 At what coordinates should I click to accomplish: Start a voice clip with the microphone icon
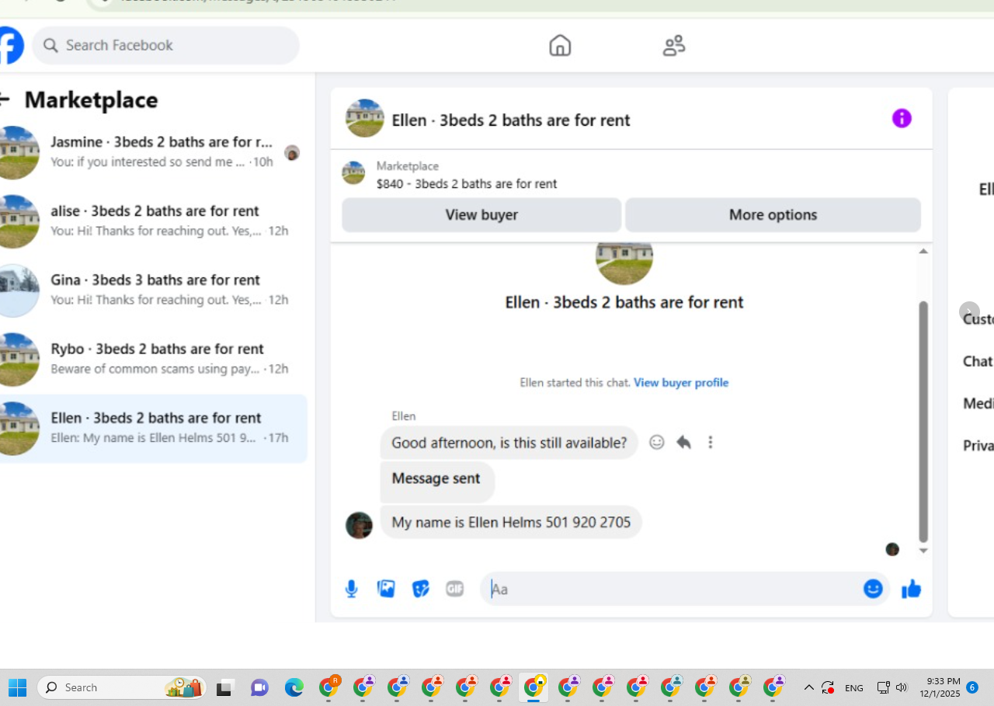352,589
